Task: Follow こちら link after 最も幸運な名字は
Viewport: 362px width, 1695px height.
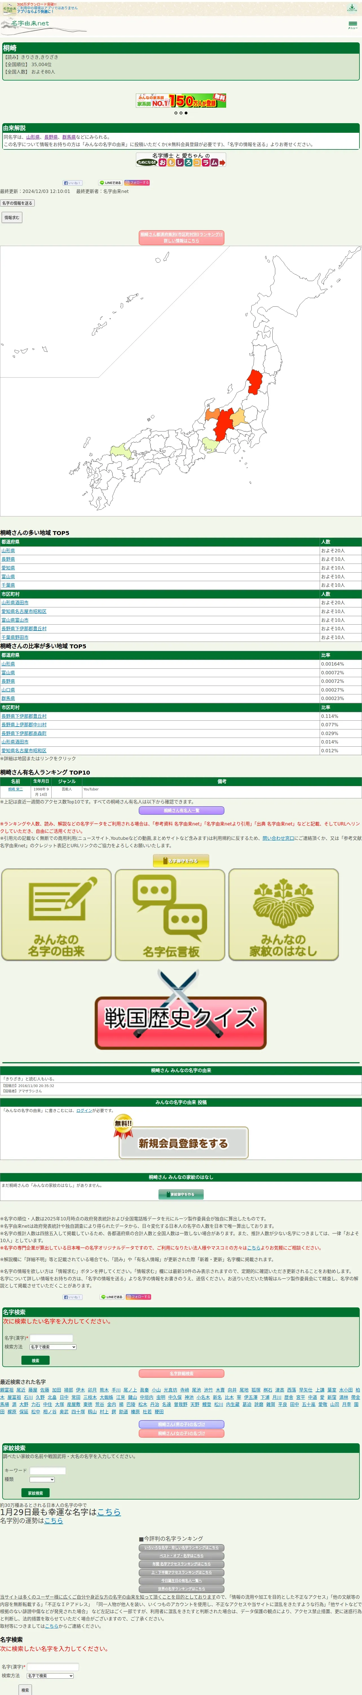Action: pyautogui.click(x=109, y=1512)
